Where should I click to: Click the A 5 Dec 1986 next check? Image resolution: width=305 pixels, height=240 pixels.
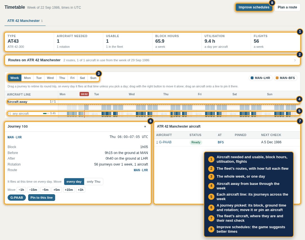coord(271,142)
